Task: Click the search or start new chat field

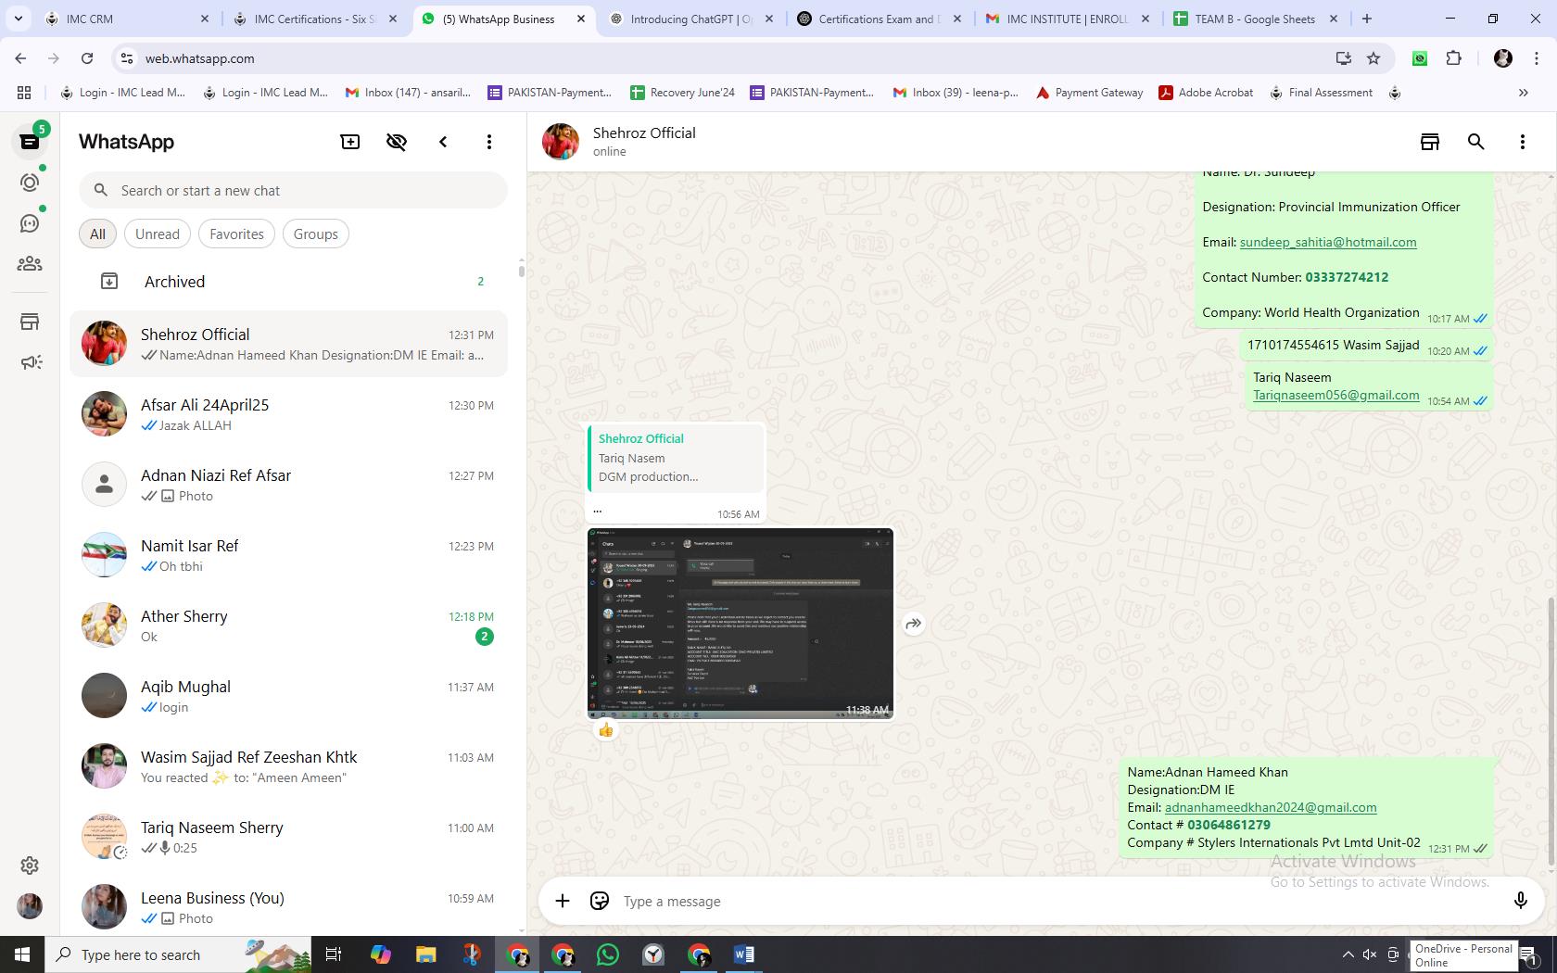Action: 293,190
